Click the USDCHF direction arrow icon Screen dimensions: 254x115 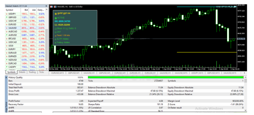click(x=7, y=21)
